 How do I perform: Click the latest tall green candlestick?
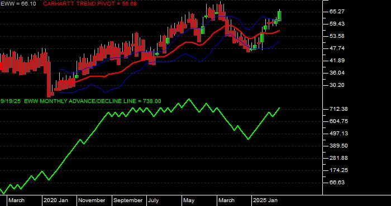click(x=279, y=16)
